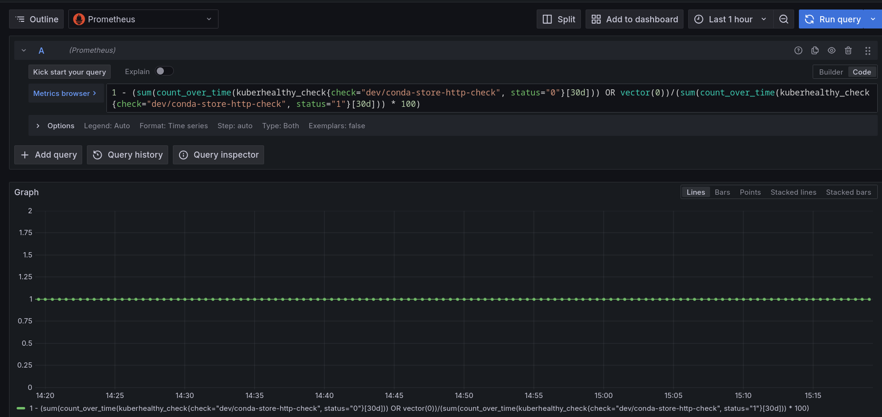
Task: Click Add to dashboard
Action: pyautogui.click(x=634, y=19)
